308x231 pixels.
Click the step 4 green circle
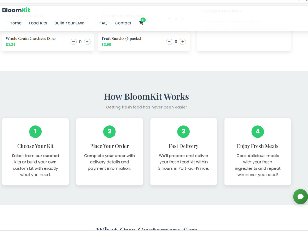click(x=257, y=132)
